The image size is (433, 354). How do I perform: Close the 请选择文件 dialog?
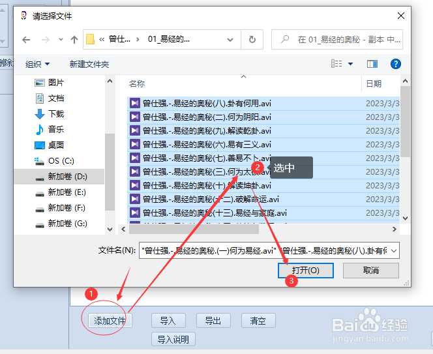click(x=400, y=16)
